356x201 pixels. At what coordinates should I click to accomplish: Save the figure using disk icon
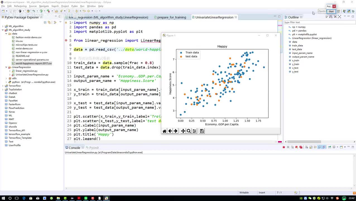202,131
